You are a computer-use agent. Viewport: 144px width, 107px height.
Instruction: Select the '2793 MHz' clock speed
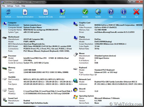(x=28, y=61)
